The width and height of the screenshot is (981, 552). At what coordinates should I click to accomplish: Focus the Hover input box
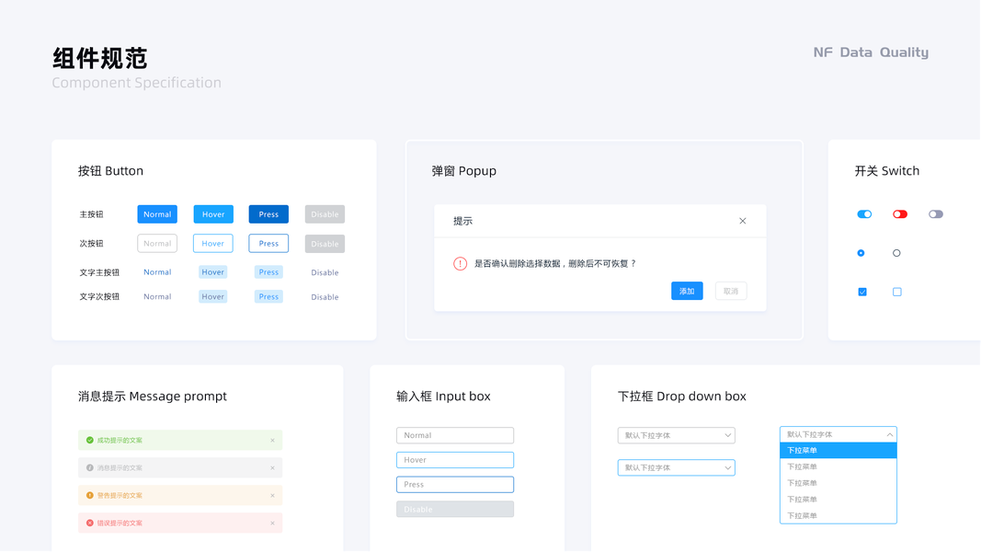tap(455, 460)
